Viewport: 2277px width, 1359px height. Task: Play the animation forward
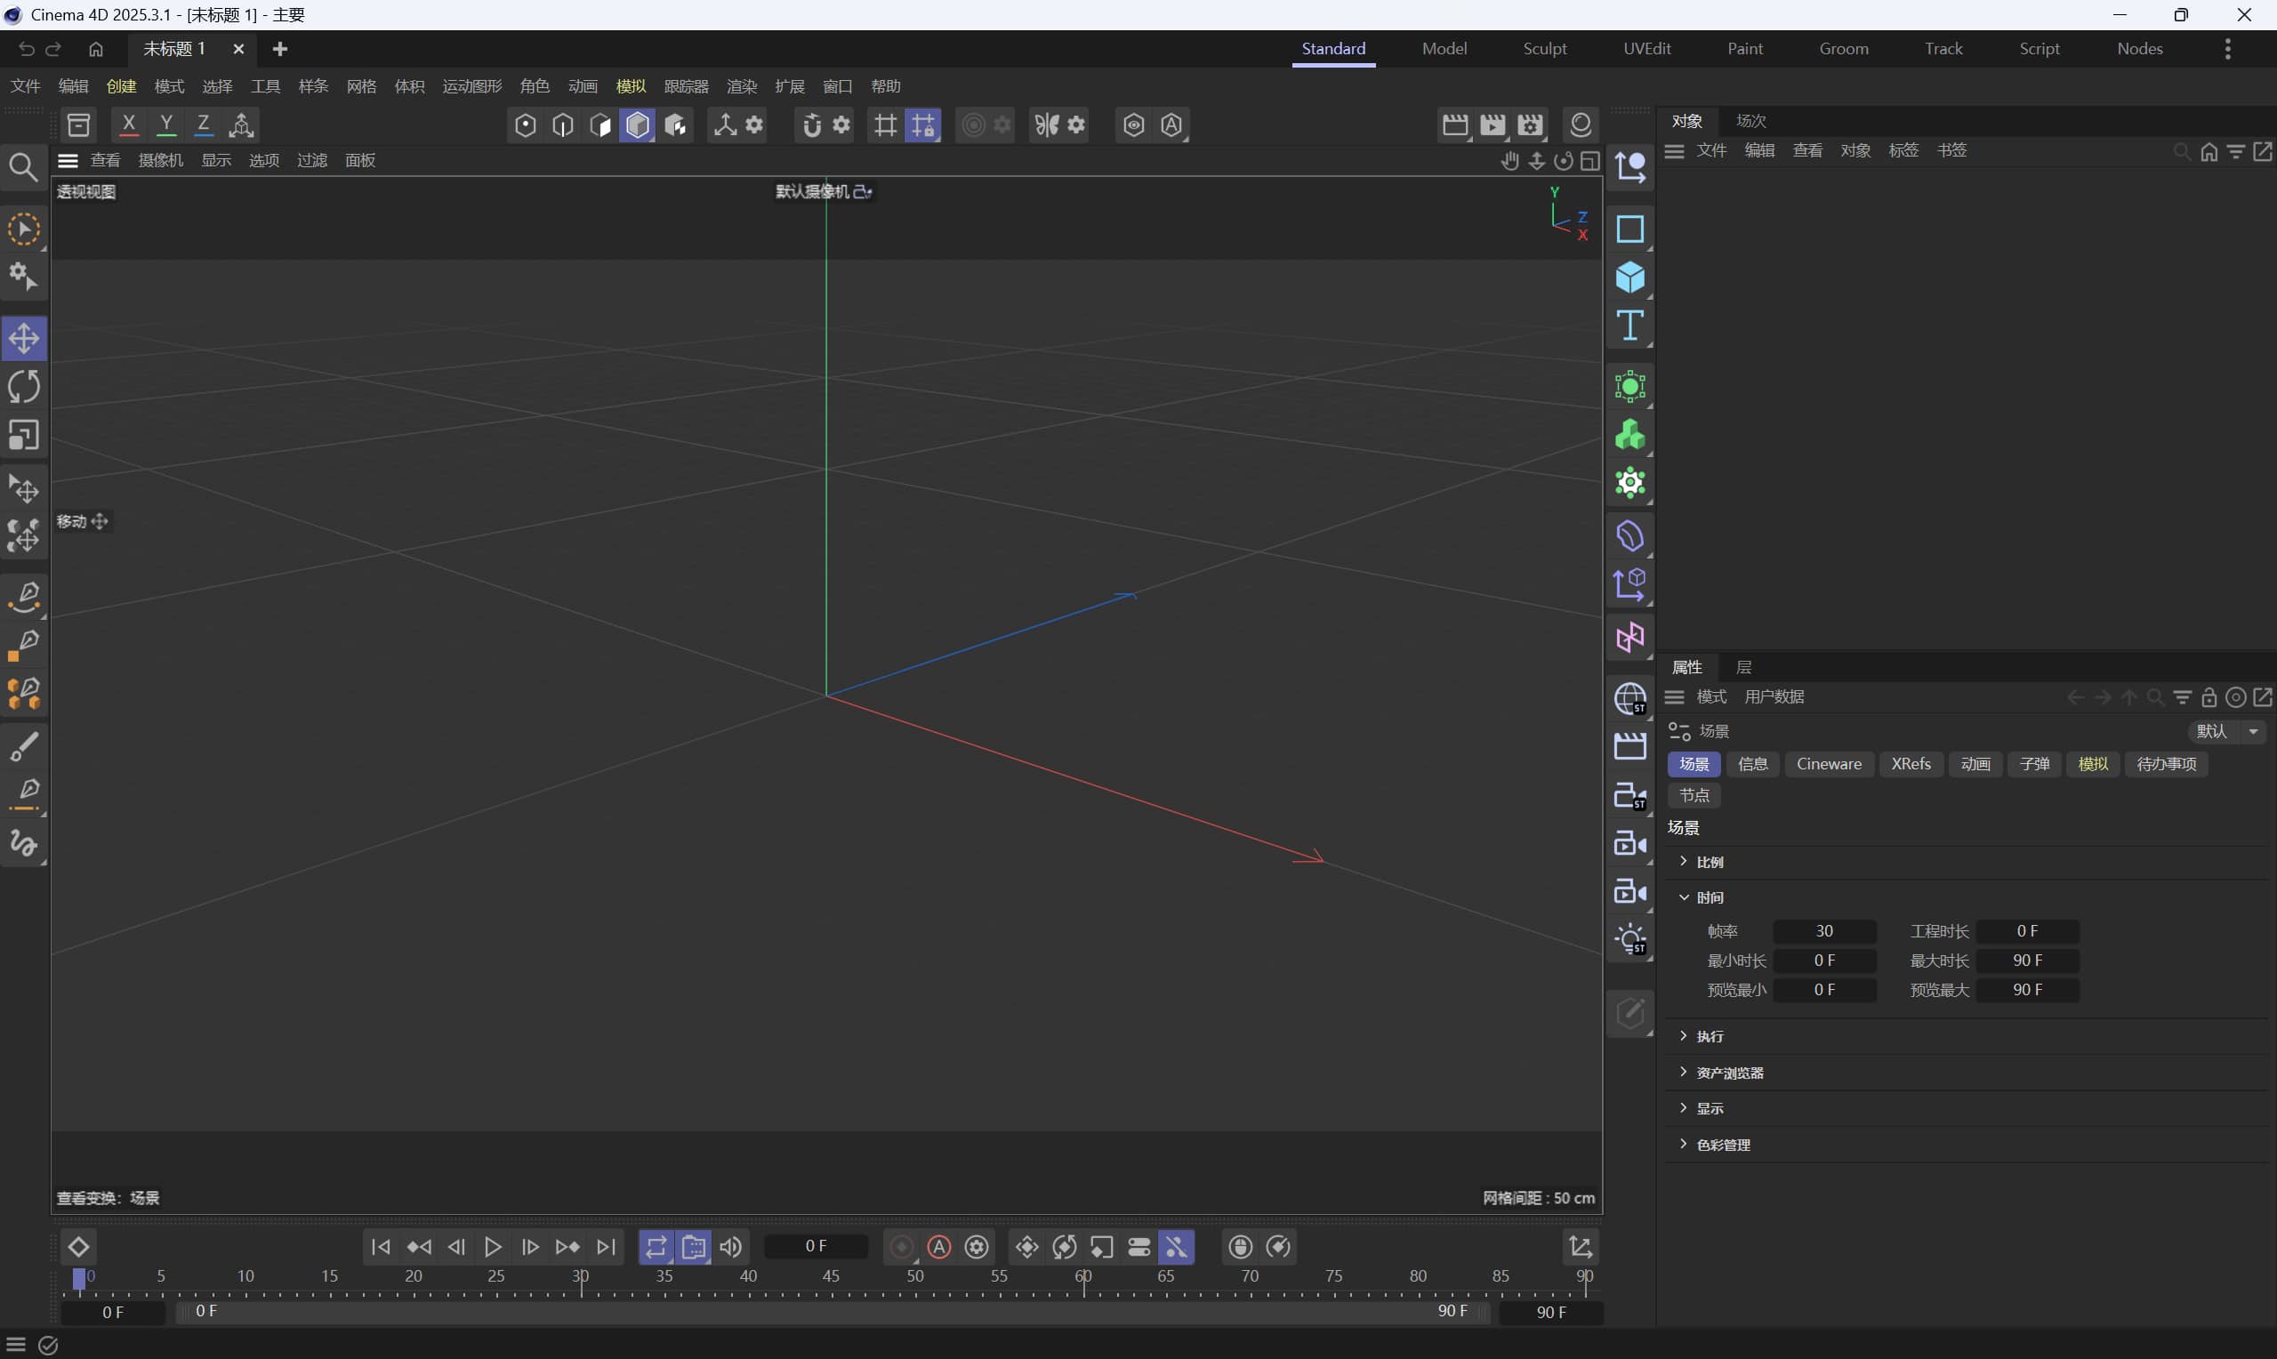point(493,1246)
